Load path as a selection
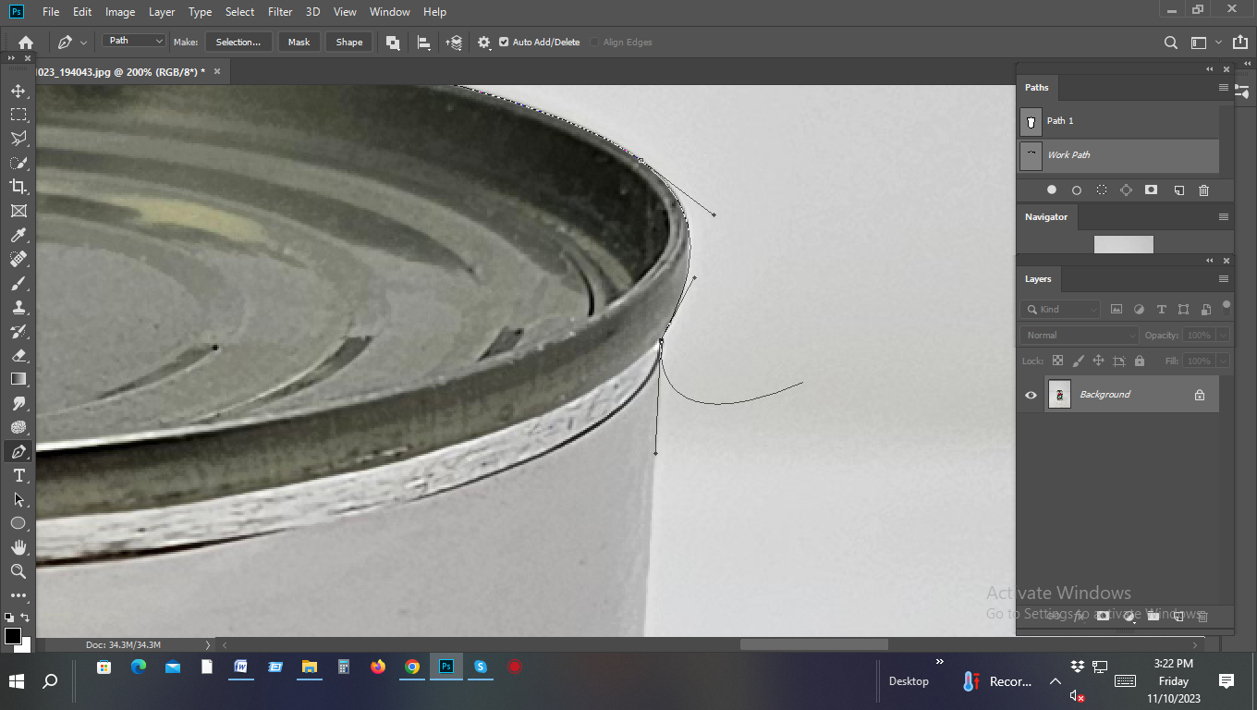1257x710 pixels. pos(1102,190)
